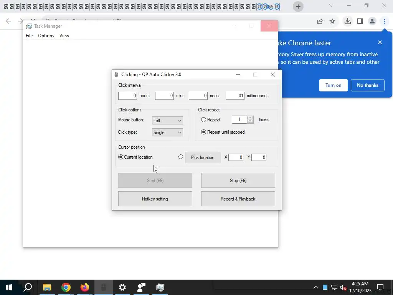Open File Explorer from taskbar
The height and width of the screenshot is (295, 393).
point(47,287)
